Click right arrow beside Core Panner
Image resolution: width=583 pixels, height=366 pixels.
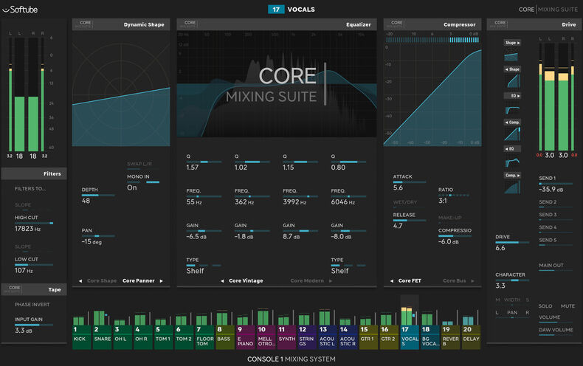162,281
